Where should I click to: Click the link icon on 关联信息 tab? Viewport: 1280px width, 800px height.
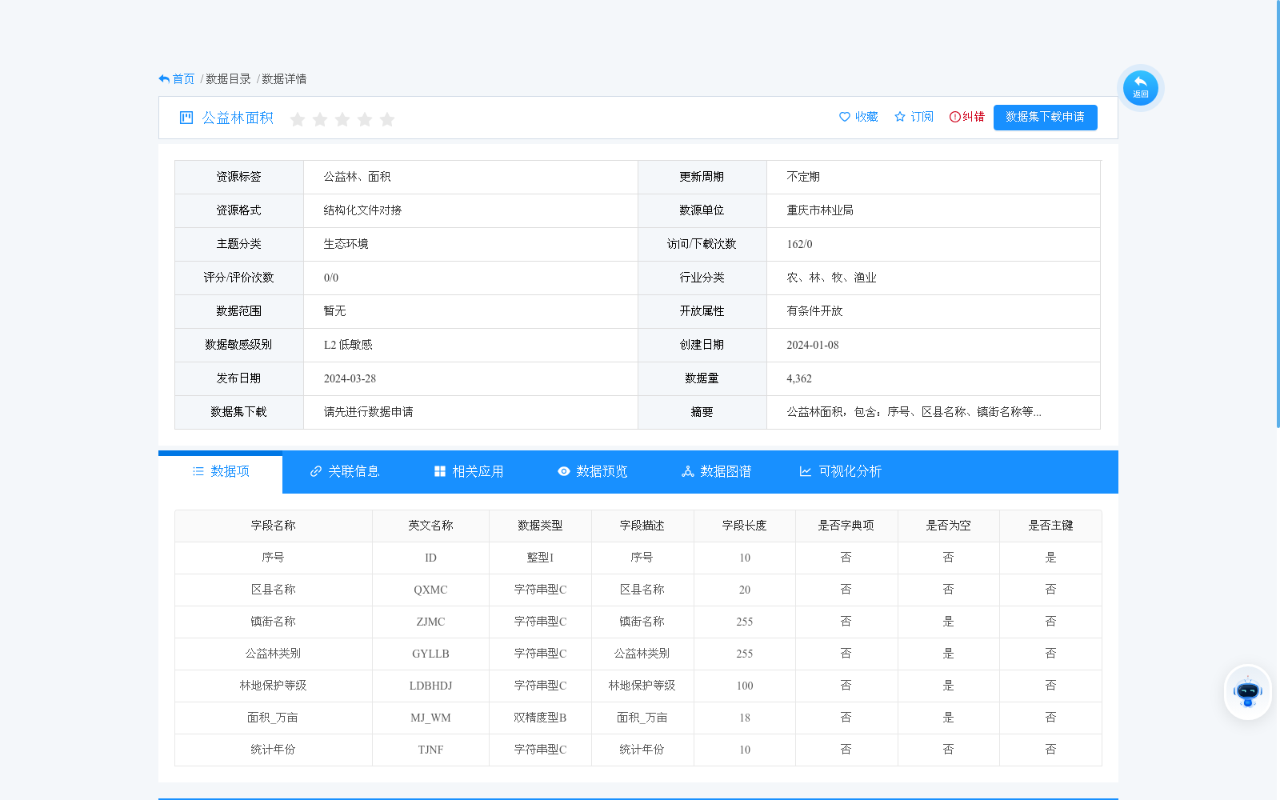[x=315, y=471]
